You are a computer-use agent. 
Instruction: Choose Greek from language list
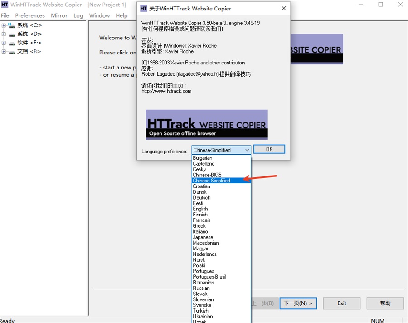[221, 226]
